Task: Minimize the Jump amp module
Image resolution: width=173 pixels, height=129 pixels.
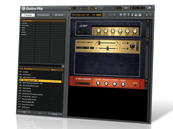Action: coord(148,24)
